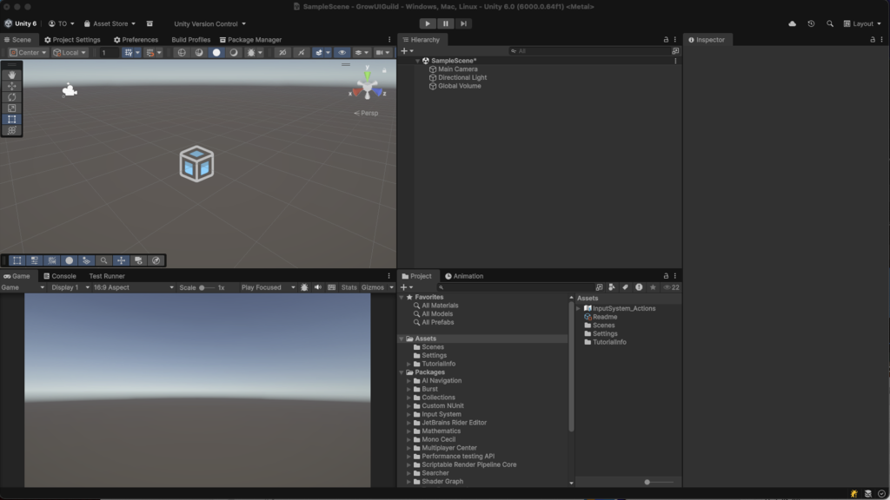Select the Move tool in Scene overlay
The height and width of the screenshot is (500, 890).
[12, 86]
